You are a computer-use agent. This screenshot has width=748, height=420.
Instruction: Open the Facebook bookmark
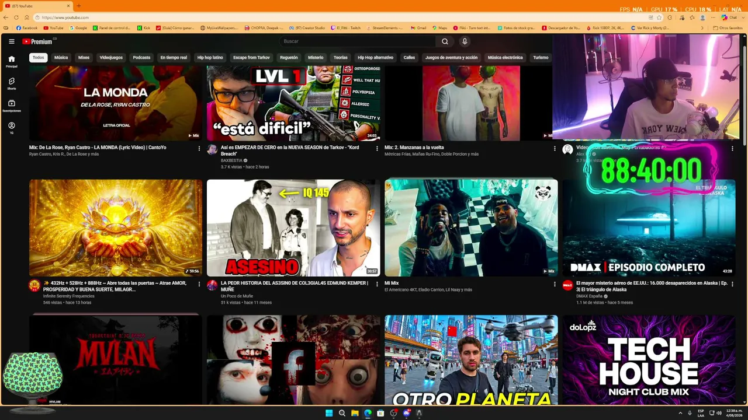pos(27,28)
